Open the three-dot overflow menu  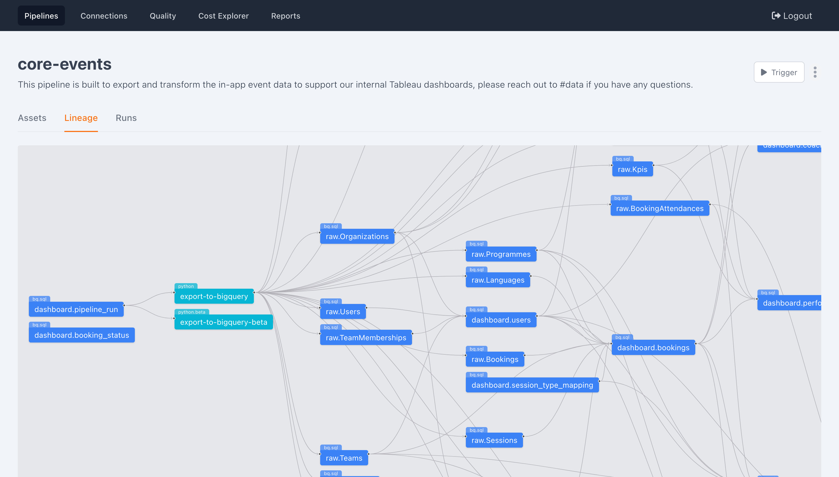pos(815,72)
